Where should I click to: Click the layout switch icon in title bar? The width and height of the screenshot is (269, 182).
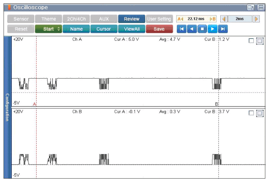pyautogui.click(x=251, y=8)
